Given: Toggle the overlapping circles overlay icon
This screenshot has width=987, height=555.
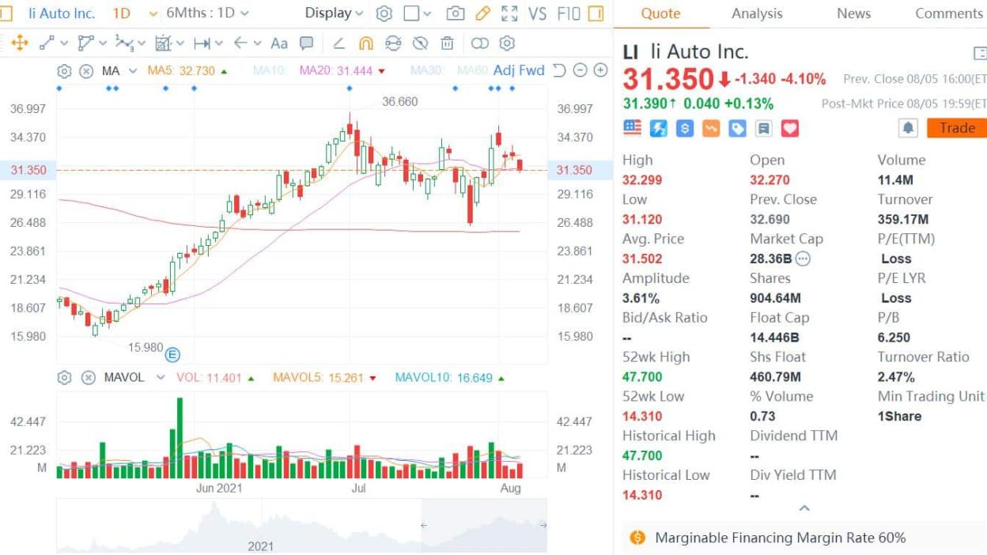Looking at the screenshot, I should 480,43.
